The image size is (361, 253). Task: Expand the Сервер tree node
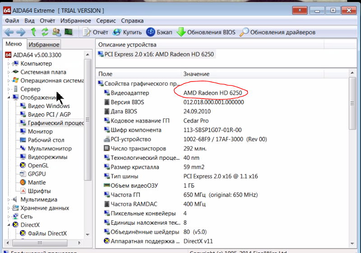pyautogui.click(x=9, y=89)
